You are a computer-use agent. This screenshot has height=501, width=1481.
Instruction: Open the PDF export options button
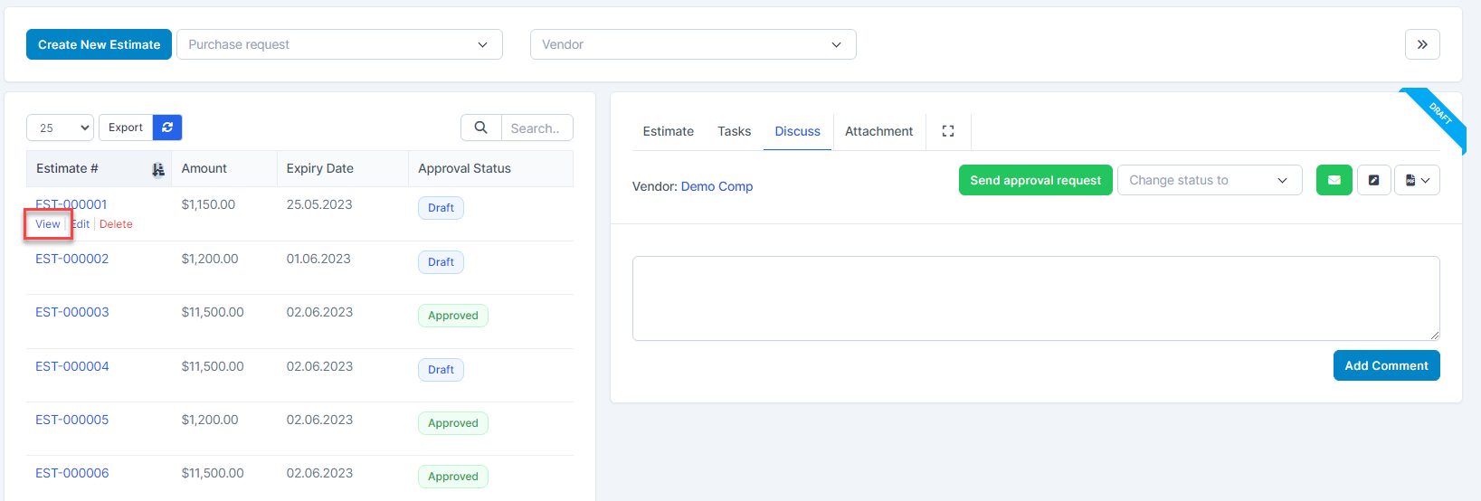pyautogui.click(x=1417, y=180)
